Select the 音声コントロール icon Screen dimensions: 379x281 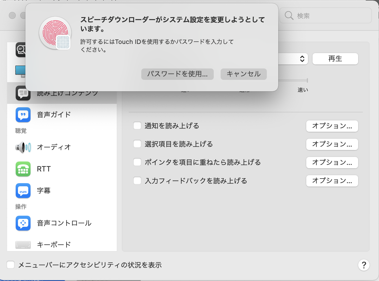click(23, 223)
